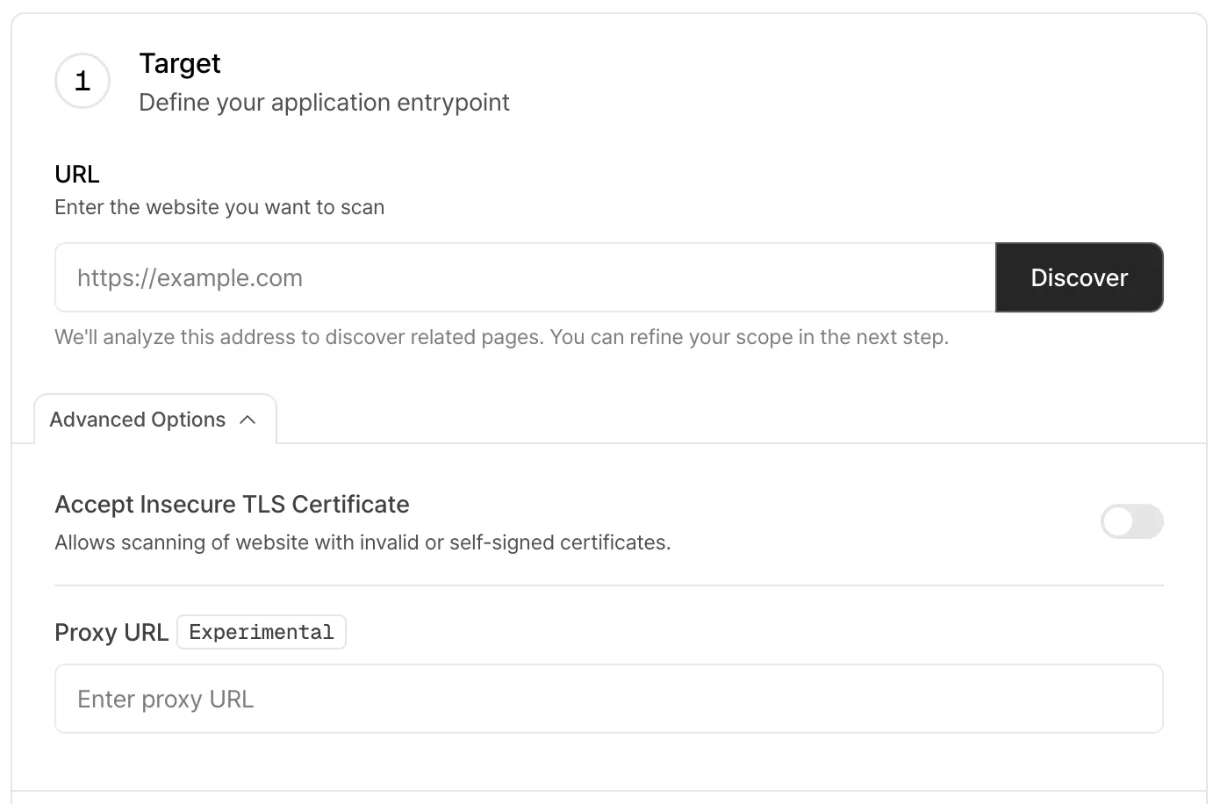Turn on scanning for self-signed certificates
1220x804 pixels.
click(1131, 521)
